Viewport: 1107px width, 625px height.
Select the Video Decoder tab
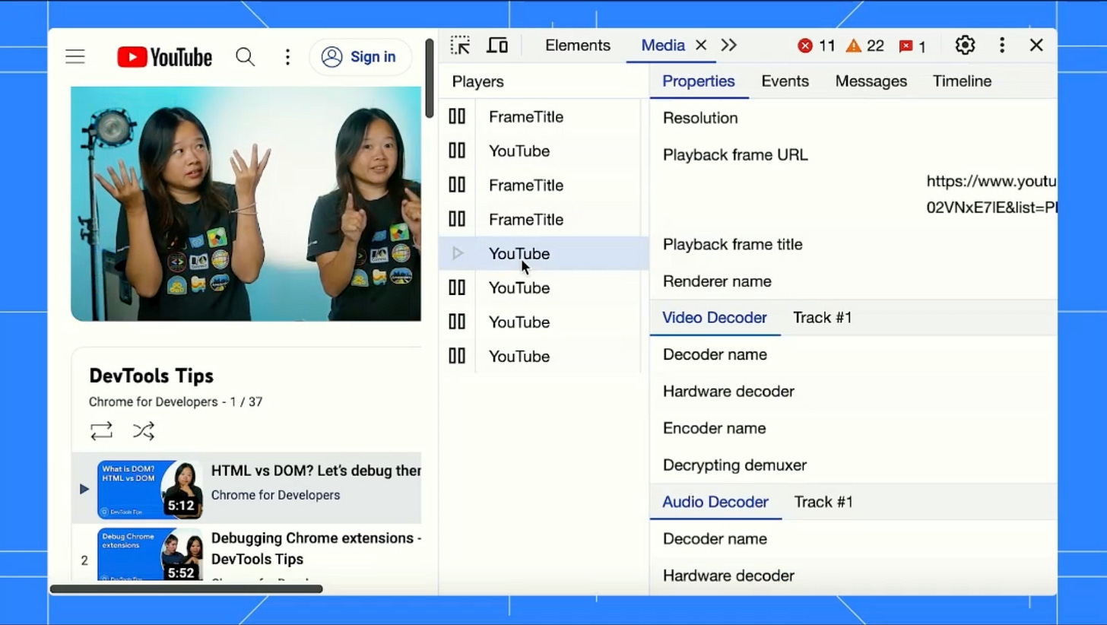tap(715, 318)
